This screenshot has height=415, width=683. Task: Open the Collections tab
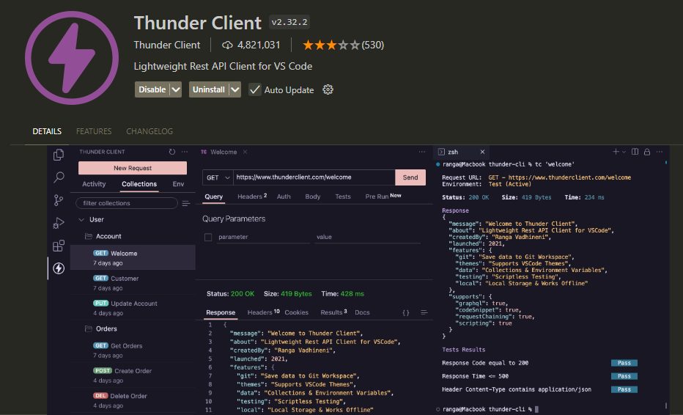[x=139, y=184]
